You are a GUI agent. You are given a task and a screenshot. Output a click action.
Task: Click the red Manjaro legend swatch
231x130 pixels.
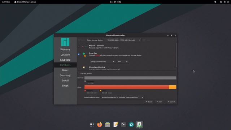point(85,91)
